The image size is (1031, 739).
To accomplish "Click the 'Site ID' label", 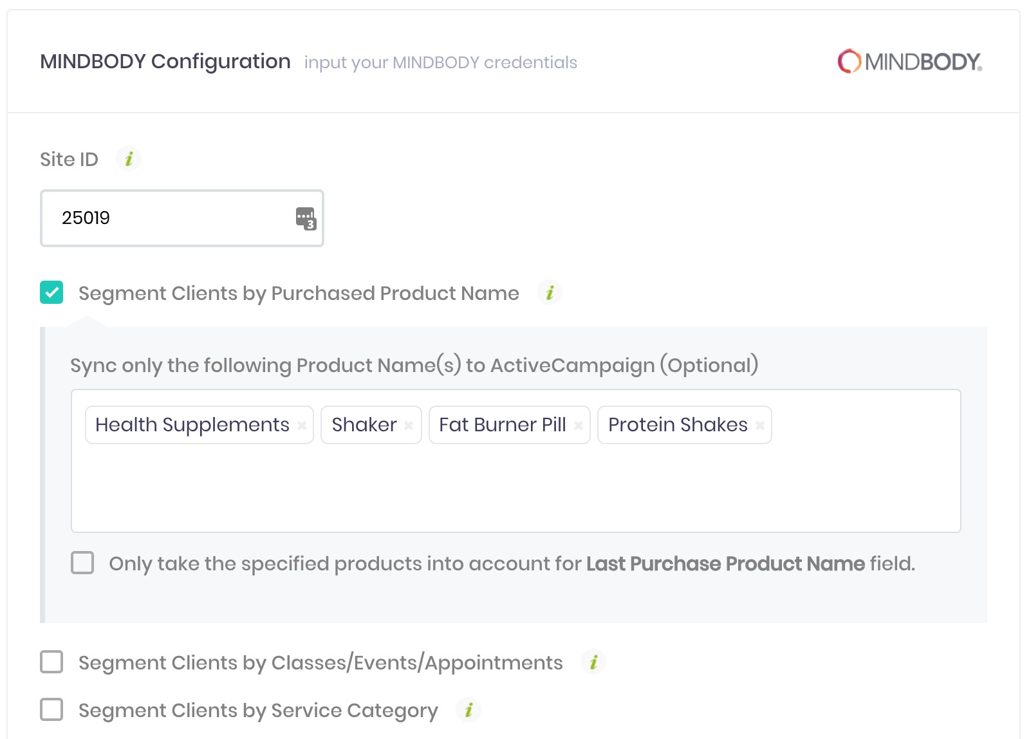I will [x=69, y=159].
